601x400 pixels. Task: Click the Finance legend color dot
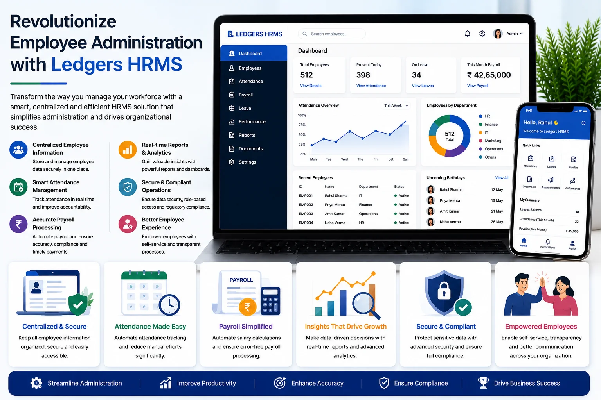click(x=480, y=124)
